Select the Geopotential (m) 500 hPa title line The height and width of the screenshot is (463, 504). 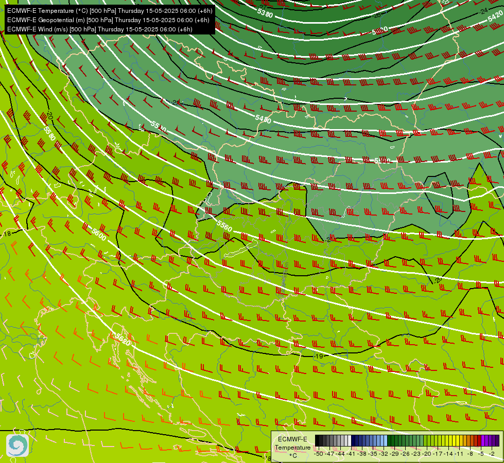click(x=108, y=20)
